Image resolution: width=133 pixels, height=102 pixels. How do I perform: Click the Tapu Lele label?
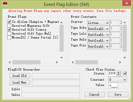tap(79, 34)
